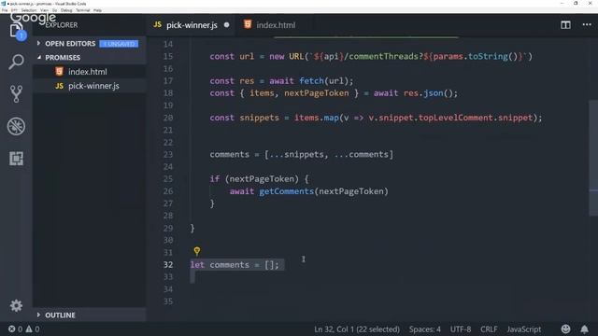Click commentThreads in the URL string
The image size is (598, 336).
coord(383,56)
